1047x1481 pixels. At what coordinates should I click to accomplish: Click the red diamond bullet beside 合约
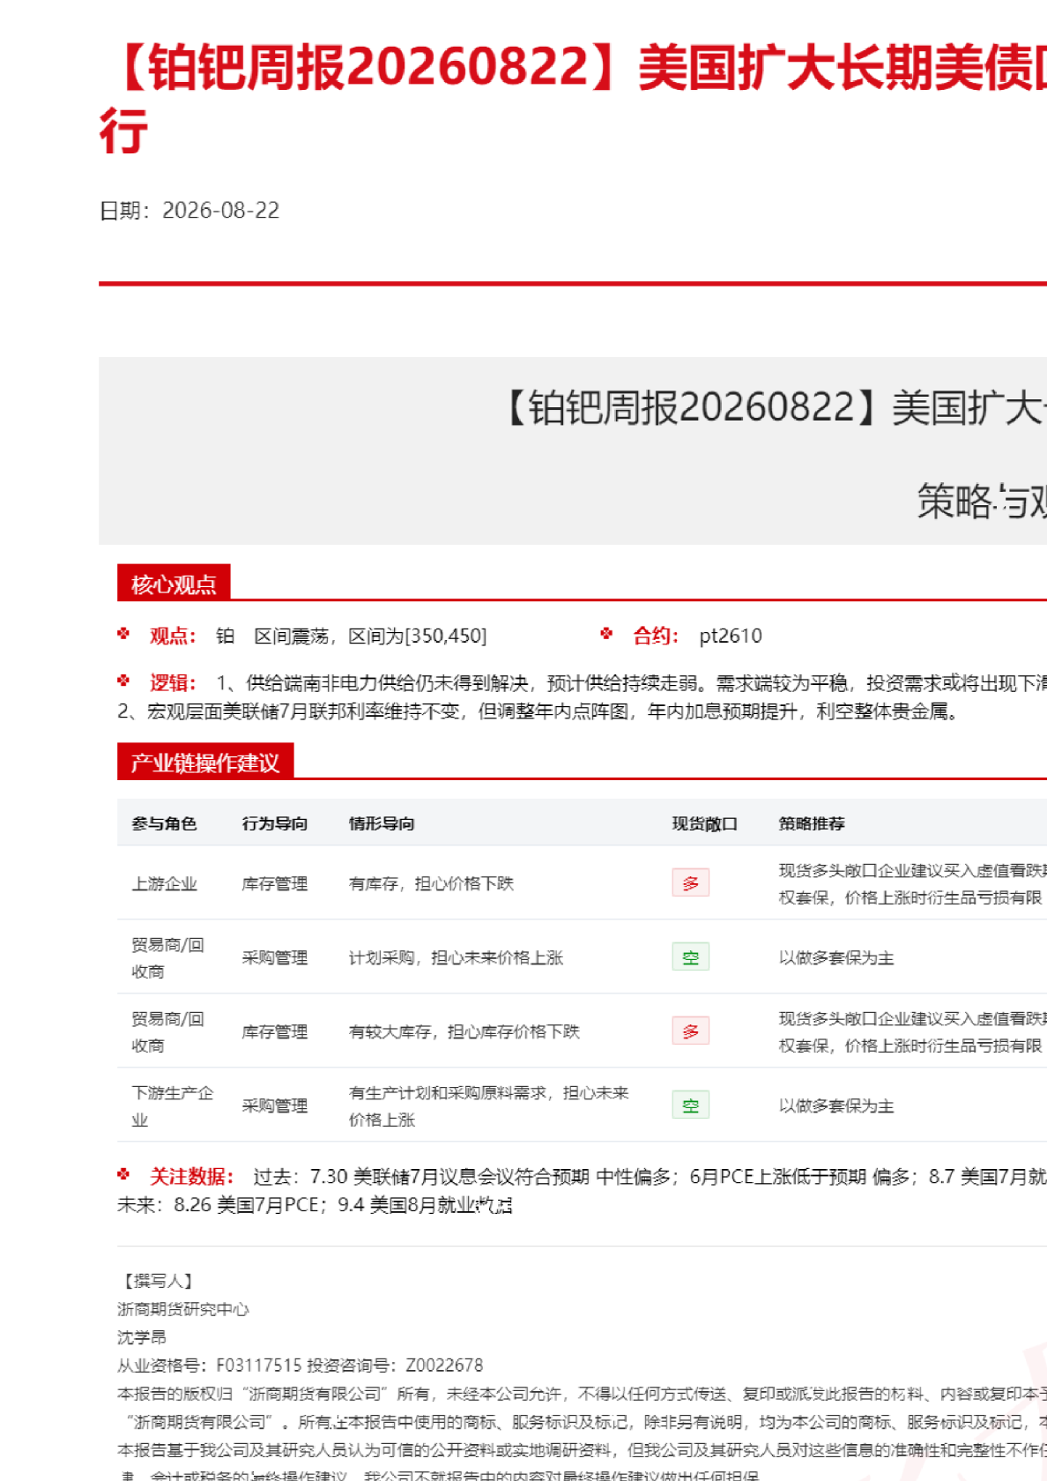[606, 634]
